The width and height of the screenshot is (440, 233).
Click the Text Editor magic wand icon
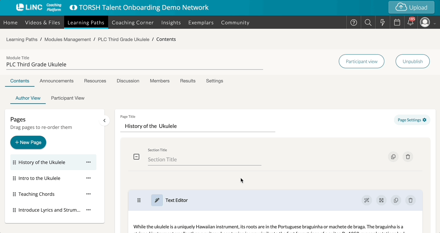click(367, 200)
